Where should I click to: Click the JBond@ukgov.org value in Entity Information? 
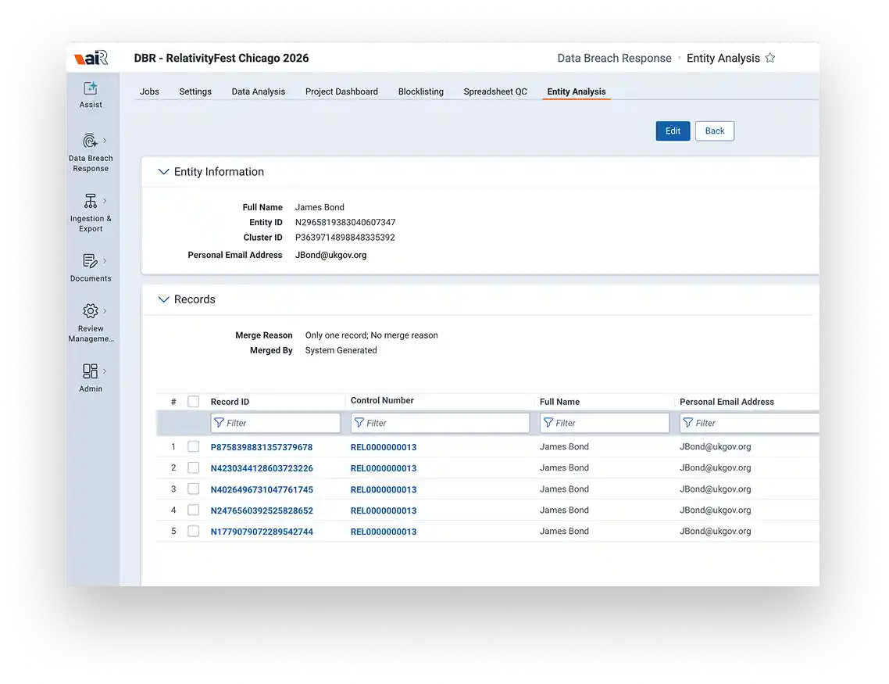330,255
